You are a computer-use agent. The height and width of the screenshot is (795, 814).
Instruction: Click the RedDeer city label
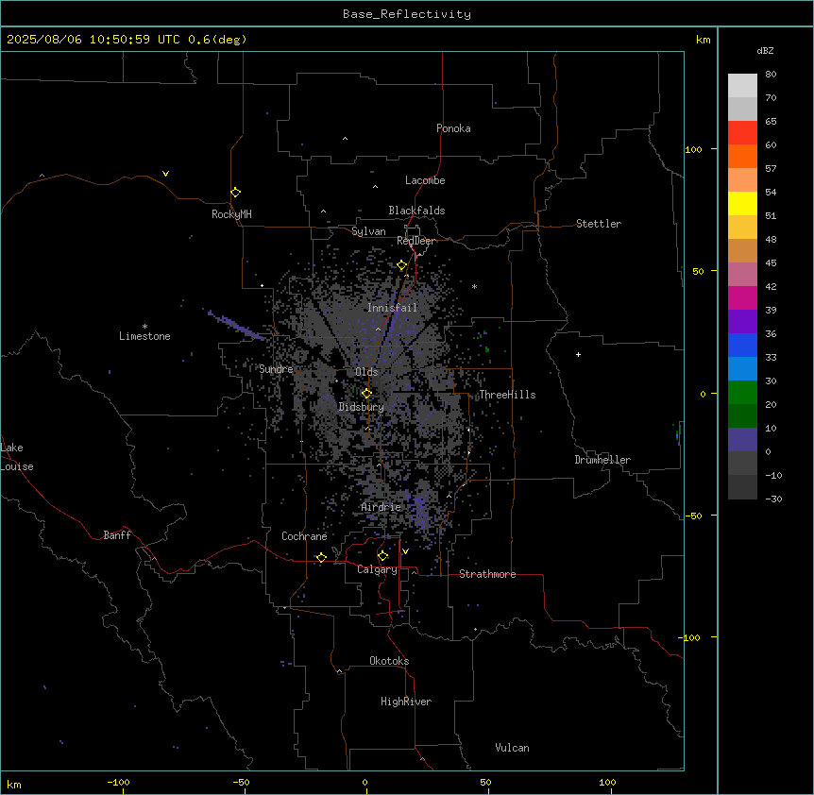[x=415, y=241]
